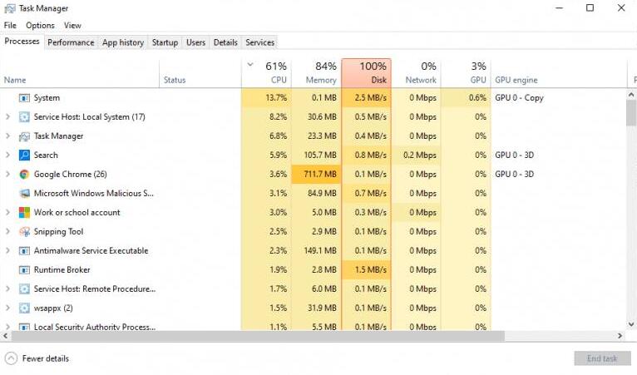Click the System process icon
Viewport: 637px width, 375px height.
tap(24, 98)
